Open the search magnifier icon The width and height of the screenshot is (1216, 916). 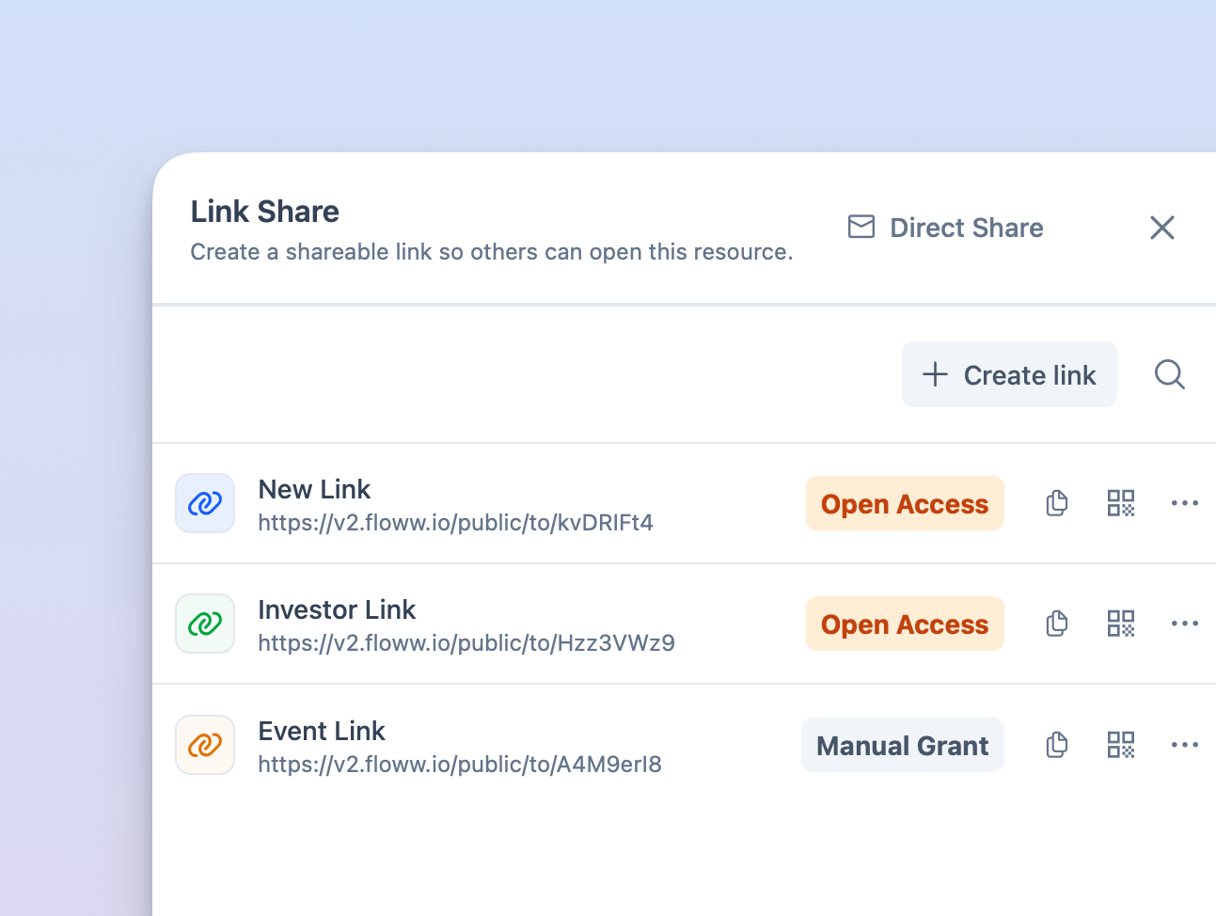click(1170, 374)
